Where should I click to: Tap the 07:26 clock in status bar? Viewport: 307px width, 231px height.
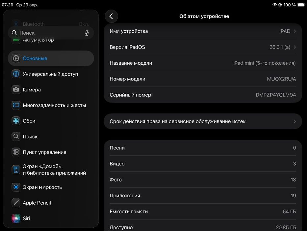pyautogui.click(x=8, y=5)
